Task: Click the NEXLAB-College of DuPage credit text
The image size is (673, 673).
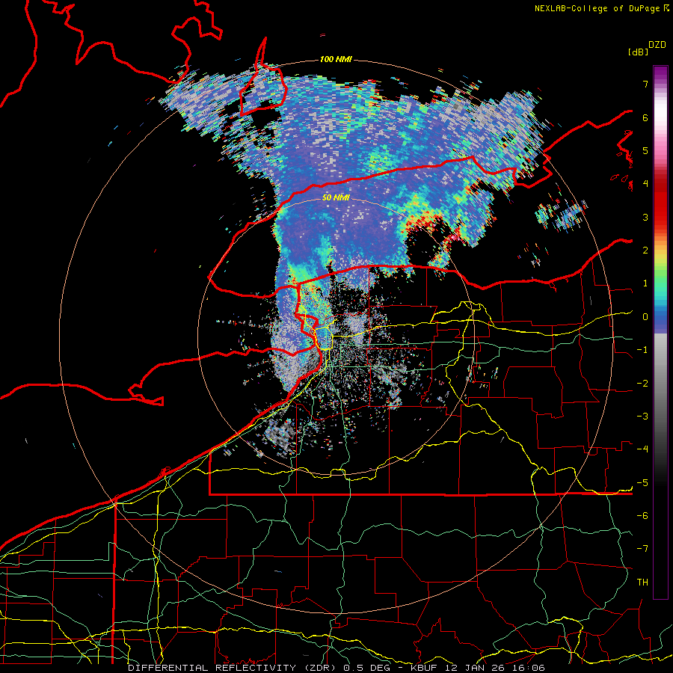Action: pos(597,8)
